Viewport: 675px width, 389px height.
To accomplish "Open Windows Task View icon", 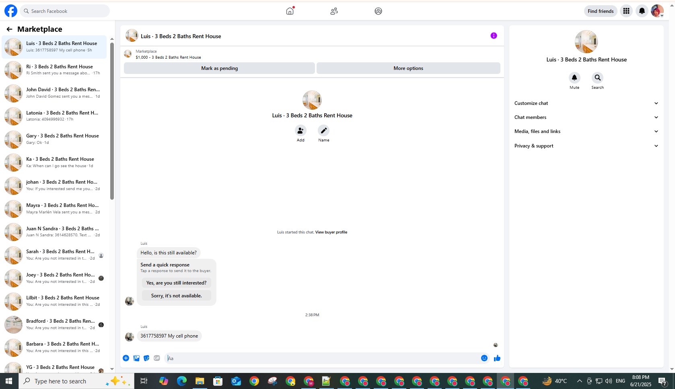I will click(144, 381).
